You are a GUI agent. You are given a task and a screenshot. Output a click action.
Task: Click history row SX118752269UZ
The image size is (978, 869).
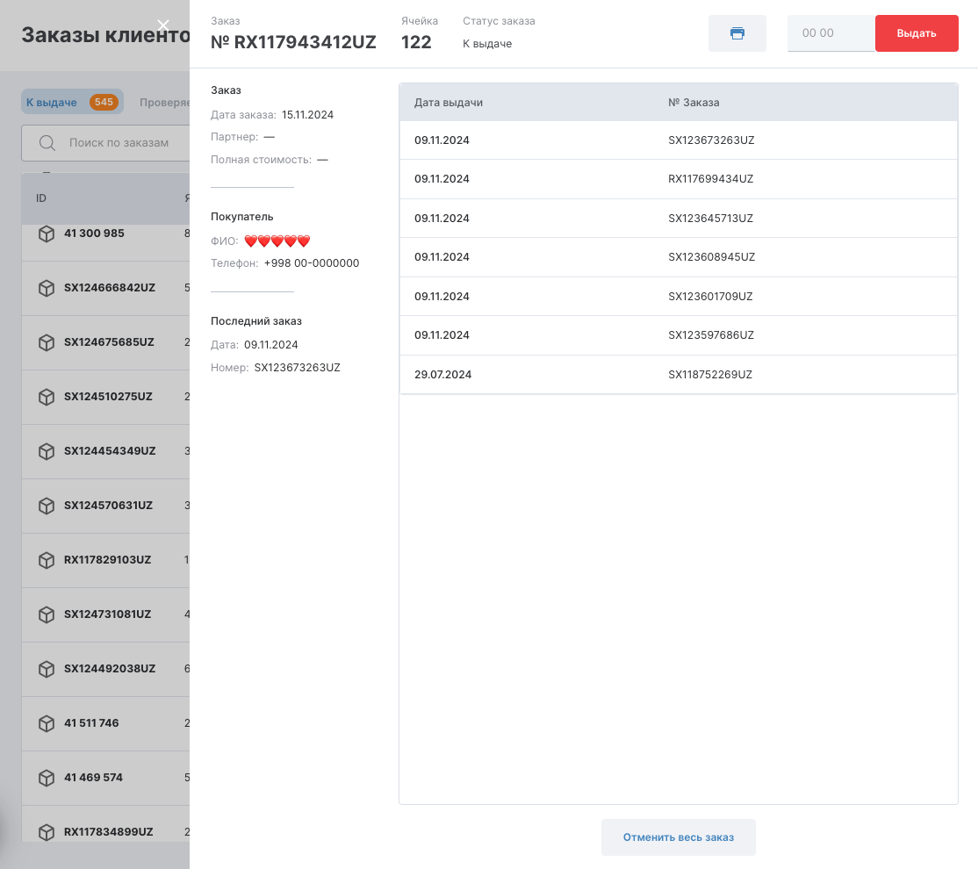[678, 374]
